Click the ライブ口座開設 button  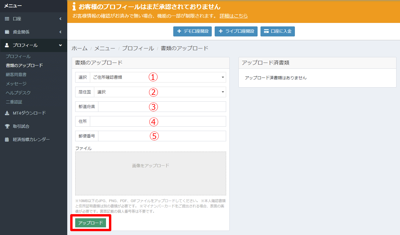click(236, 31)
